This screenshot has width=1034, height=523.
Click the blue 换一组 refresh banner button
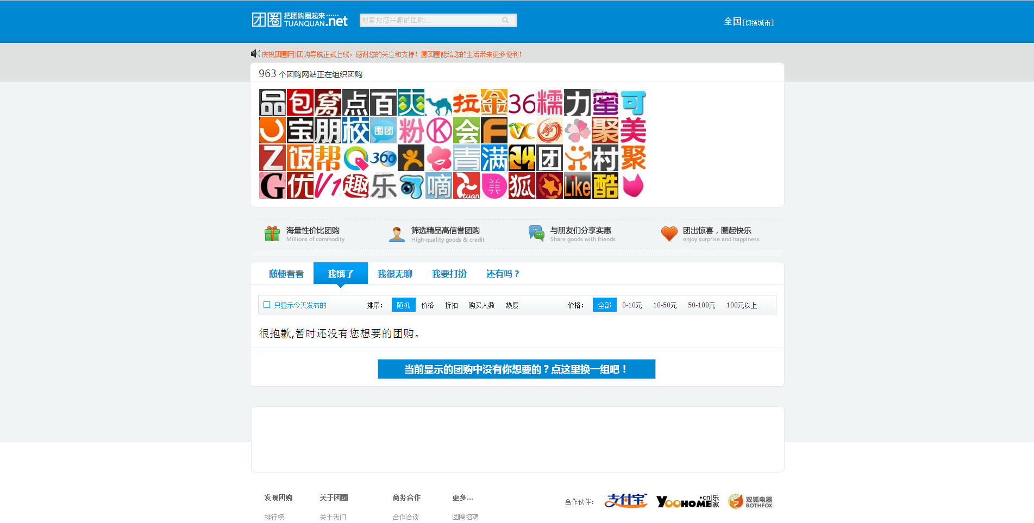pyautogui.click(x=517, y=369)
